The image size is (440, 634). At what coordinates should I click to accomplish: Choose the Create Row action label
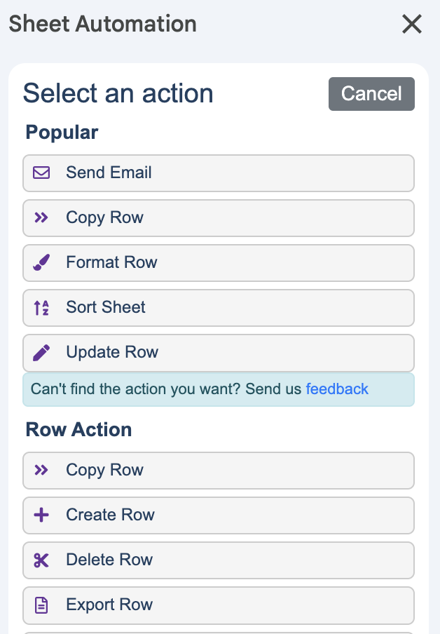(x=110, y=515)
